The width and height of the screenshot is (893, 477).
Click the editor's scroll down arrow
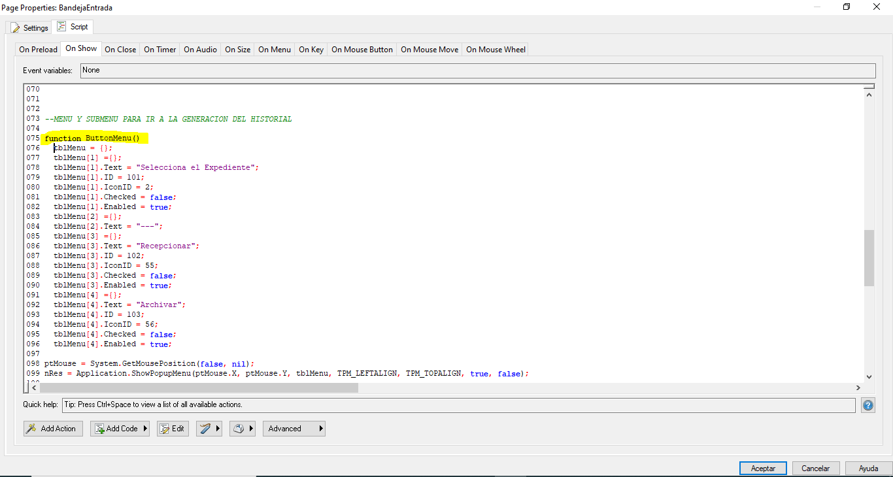(x=869, y=376)
